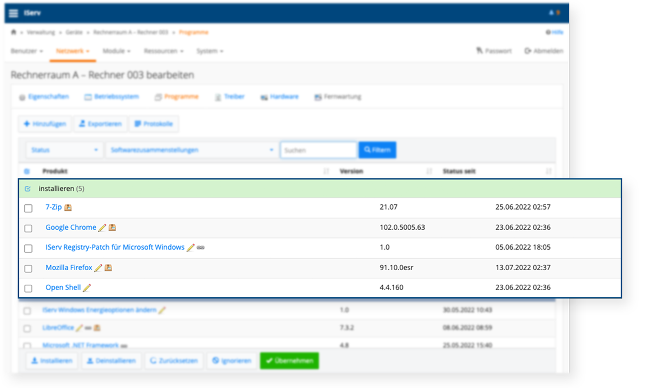Select the Programme tab
The image size is (649, 388).
click(x=177, y=97)
